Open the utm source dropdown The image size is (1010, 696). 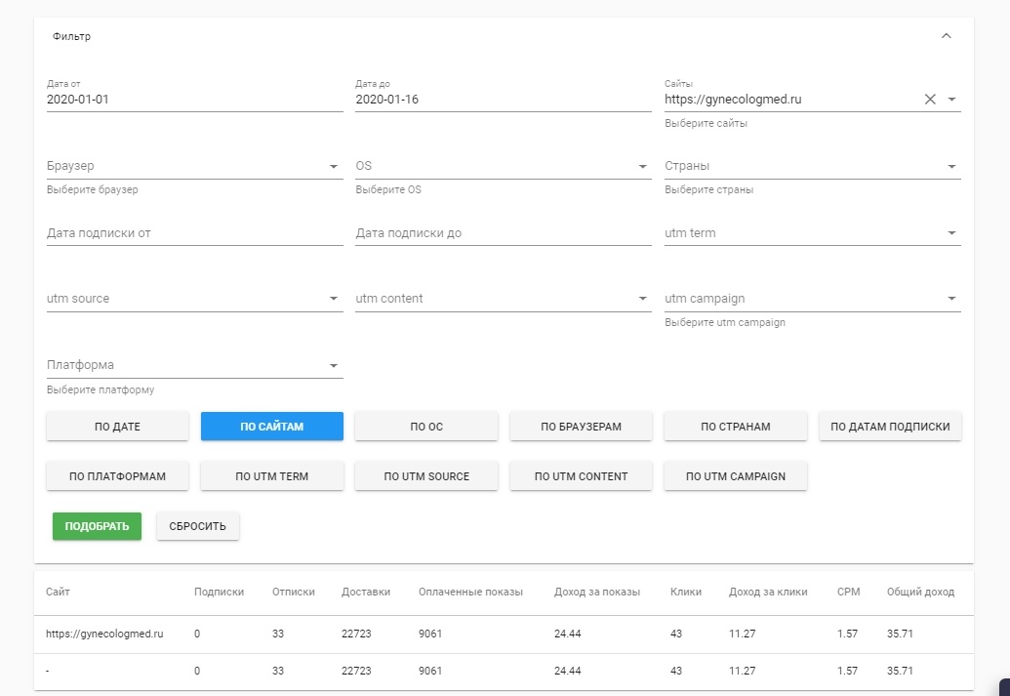click(194, 299)
